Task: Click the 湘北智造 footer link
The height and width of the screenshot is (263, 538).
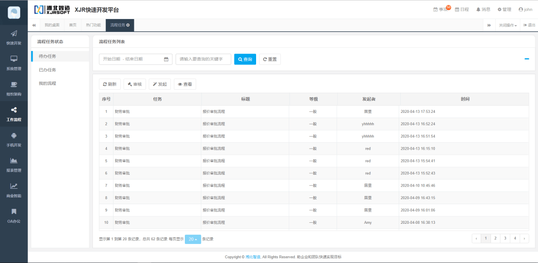Action: [x=253, y=257]
